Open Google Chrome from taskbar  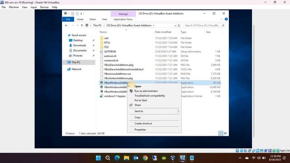pos(145,158)
